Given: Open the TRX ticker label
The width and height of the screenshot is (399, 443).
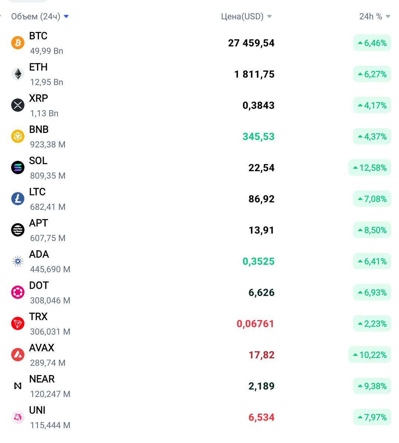Looking at the screenshot, I should (38, 317).
